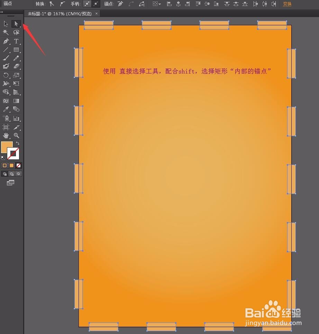Set paint mode to Gradient
Screen dimensions: 319x334
[x=12, y=165]
